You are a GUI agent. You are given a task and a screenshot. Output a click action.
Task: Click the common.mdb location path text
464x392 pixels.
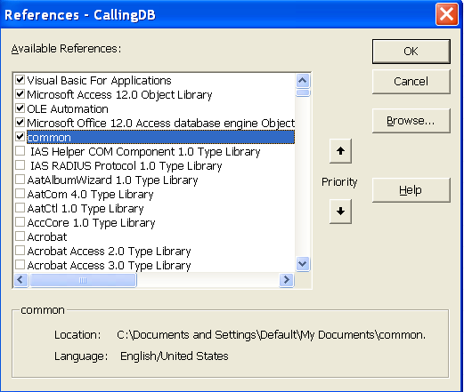(271, 335)
